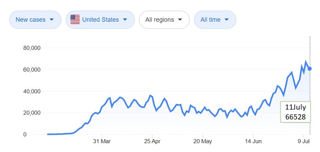The width and height of the screenshot is (320, 152).
Task: Click the 25 Apr axis label
Action: click(152, 141)
